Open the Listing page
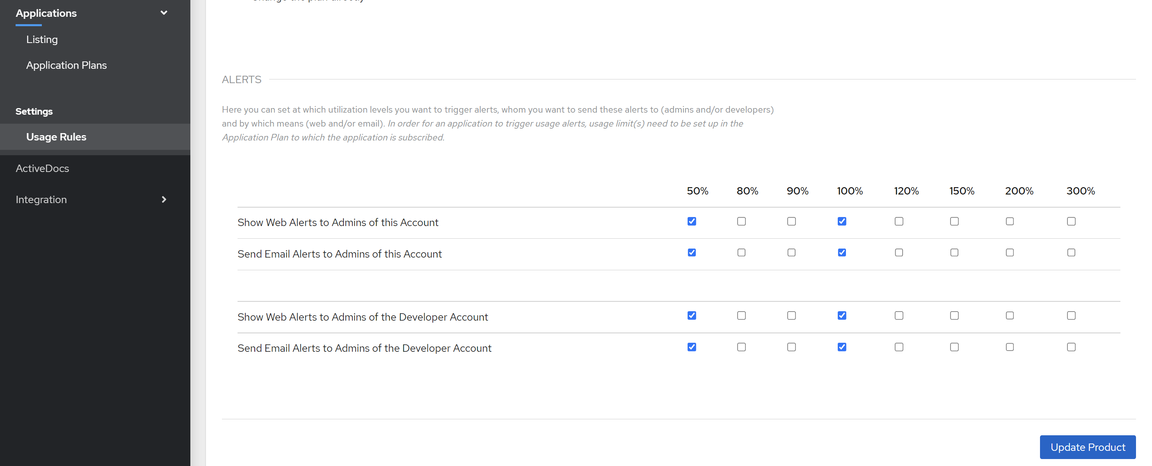This screenshot has width=1152, height=466. tap(42, 39)
